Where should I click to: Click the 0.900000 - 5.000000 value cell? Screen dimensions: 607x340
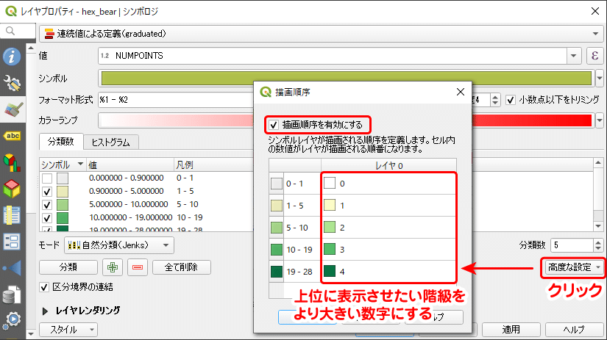[x=127, y=191]
